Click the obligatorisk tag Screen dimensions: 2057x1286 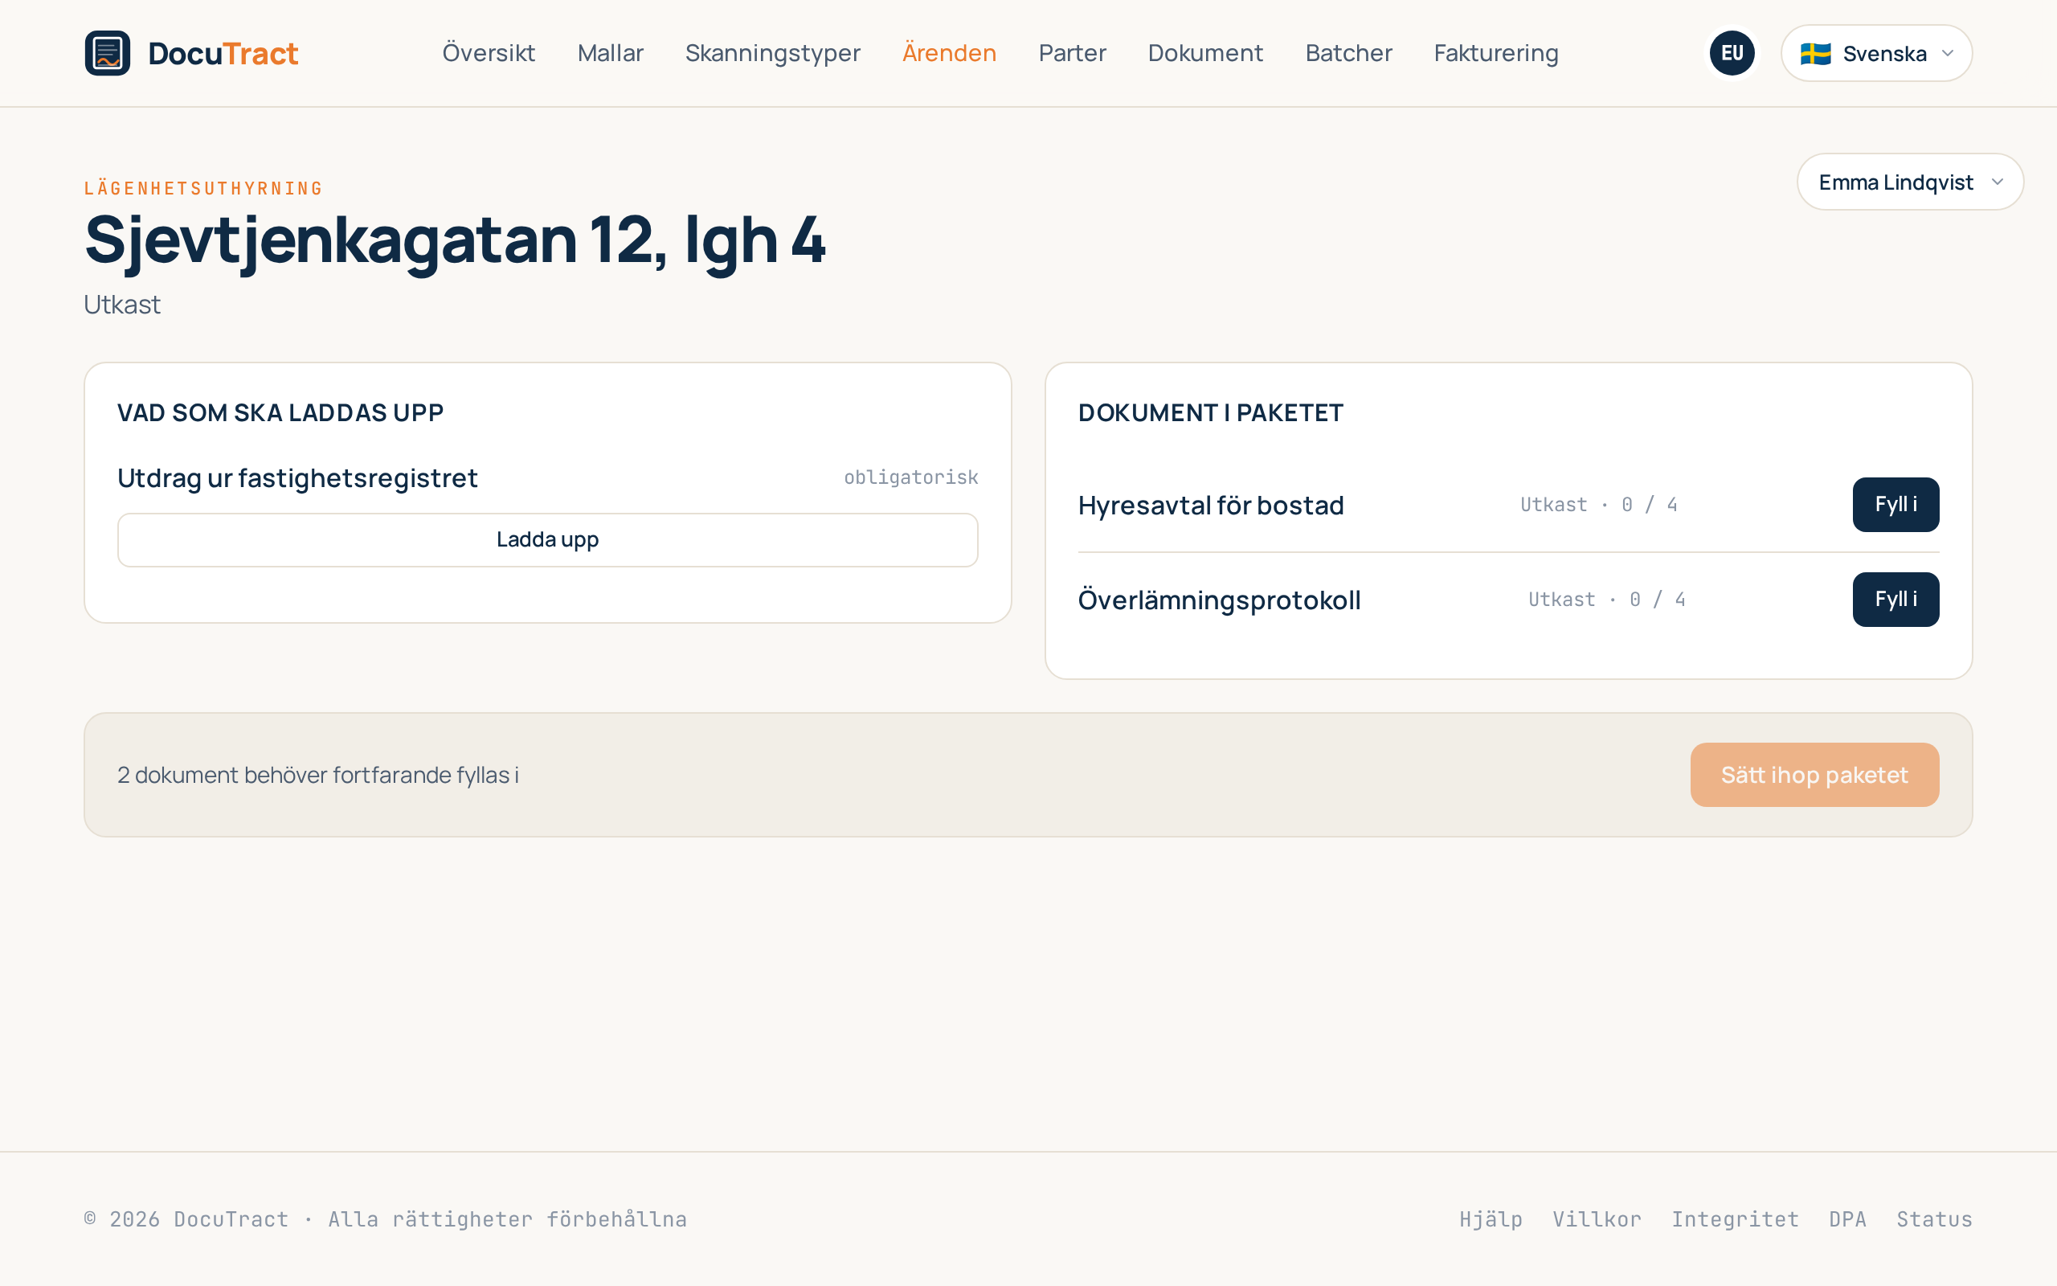pyautogui.click(x=910, y=477)
